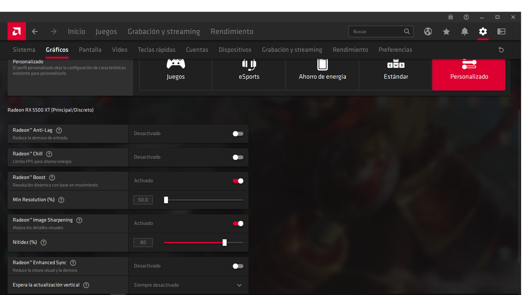Open the web browser globe icon
This screenshot has height=295, width=524.
[428, 32]
